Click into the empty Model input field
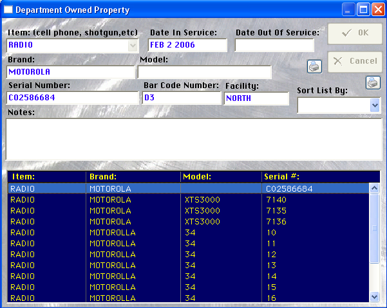 (x=205, y=72)
